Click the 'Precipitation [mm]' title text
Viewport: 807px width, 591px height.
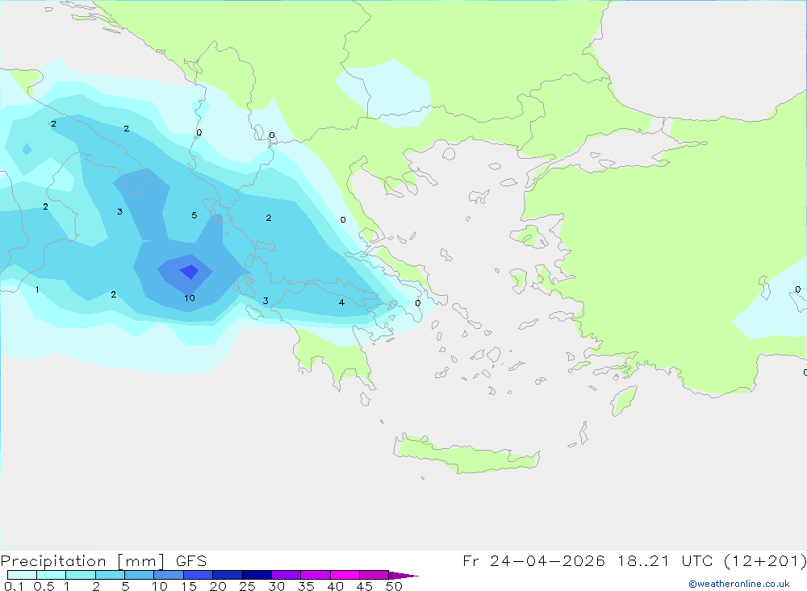[x=83, y=561]
